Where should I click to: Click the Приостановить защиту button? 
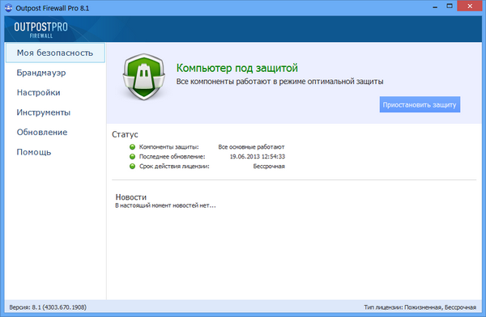coord(420,104)
